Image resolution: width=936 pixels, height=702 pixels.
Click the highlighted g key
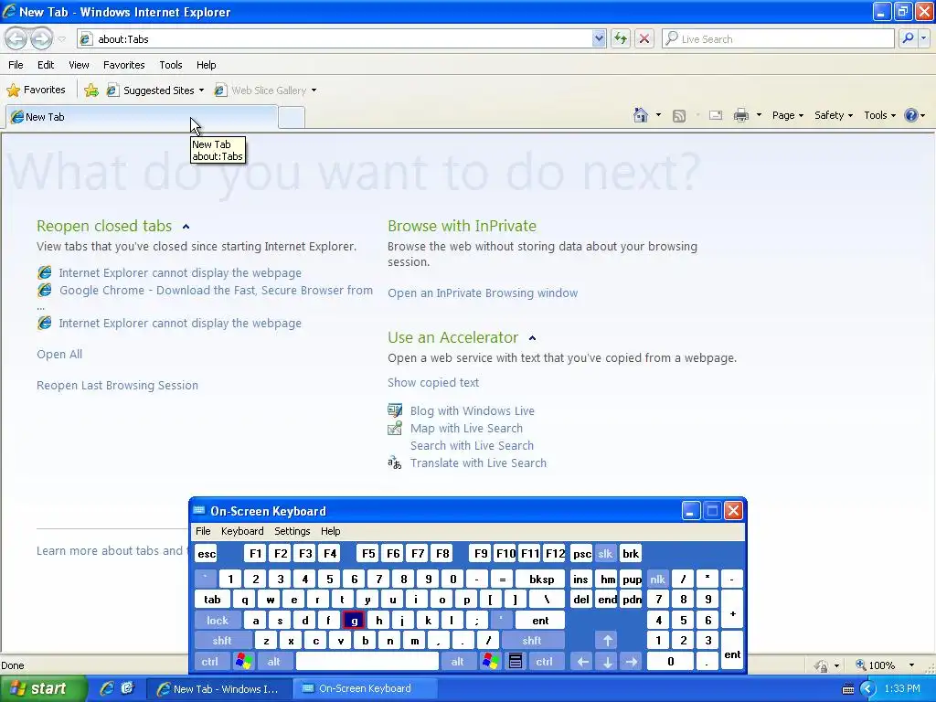(x=354, y=621)
